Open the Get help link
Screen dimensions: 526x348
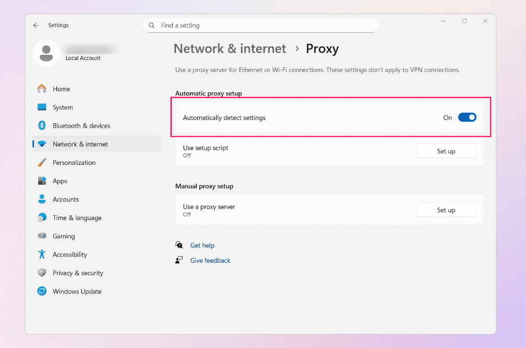202,246
